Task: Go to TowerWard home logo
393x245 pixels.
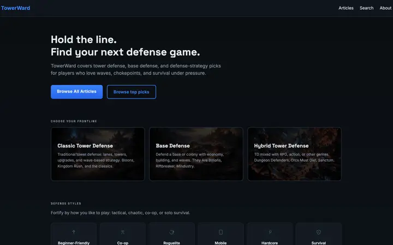Action: click(x=16, y=8)
